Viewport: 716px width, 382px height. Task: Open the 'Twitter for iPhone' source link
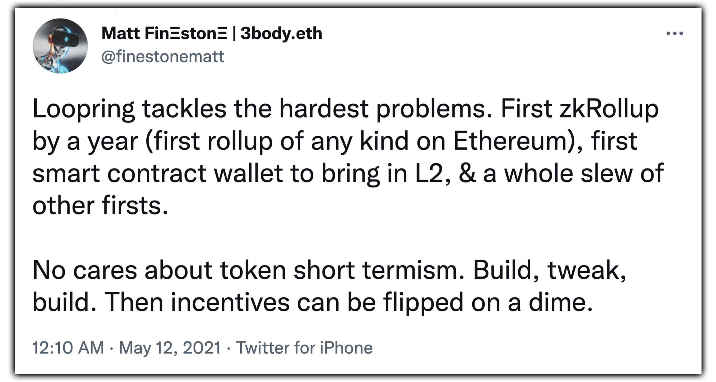pos(304,347)
